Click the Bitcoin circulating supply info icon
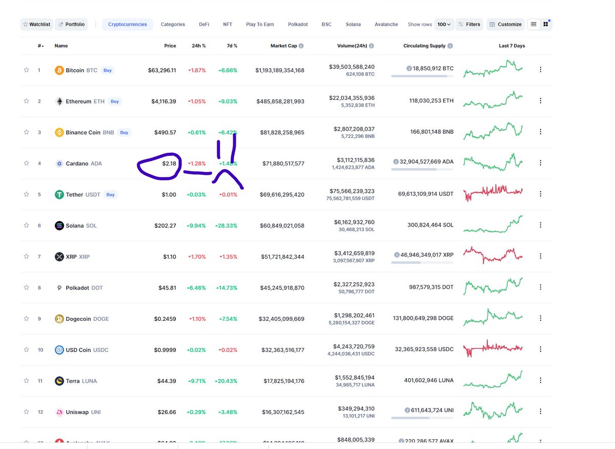 (409, 68)
